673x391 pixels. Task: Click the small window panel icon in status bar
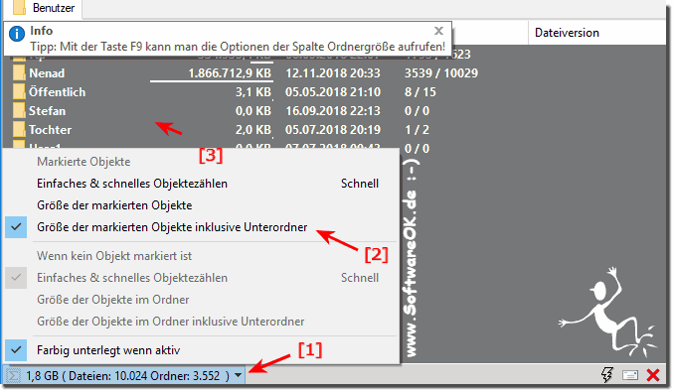[630, 375]
